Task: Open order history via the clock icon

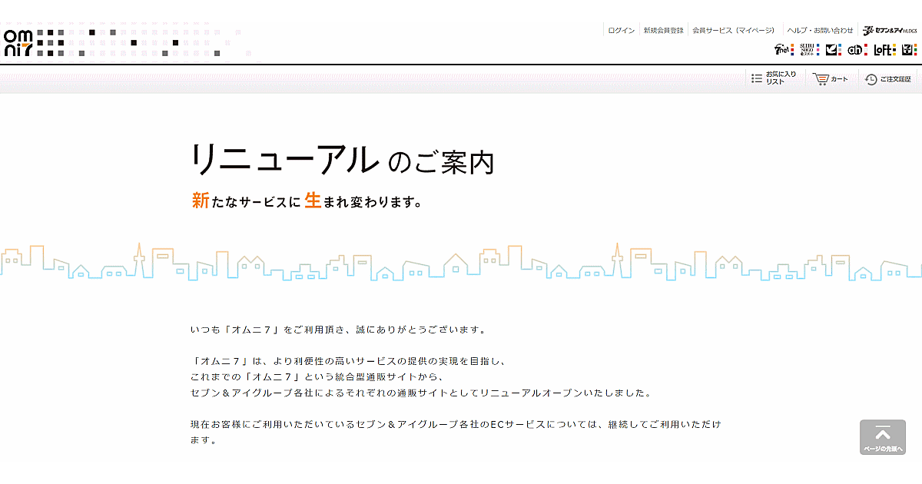Action: pyautogui.click(x=871, y=79)
